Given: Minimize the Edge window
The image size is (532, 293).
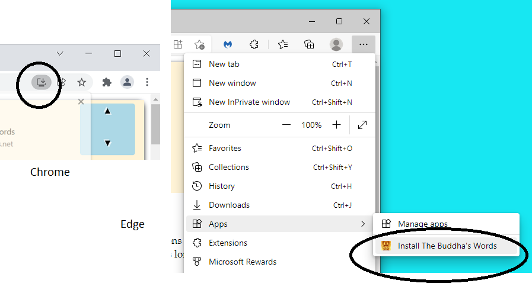Looking at the screenshot, I should point(312,21).
